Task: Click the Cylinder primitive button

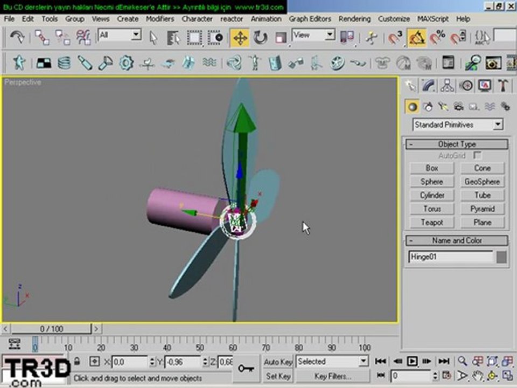Action: coord(431,195)
